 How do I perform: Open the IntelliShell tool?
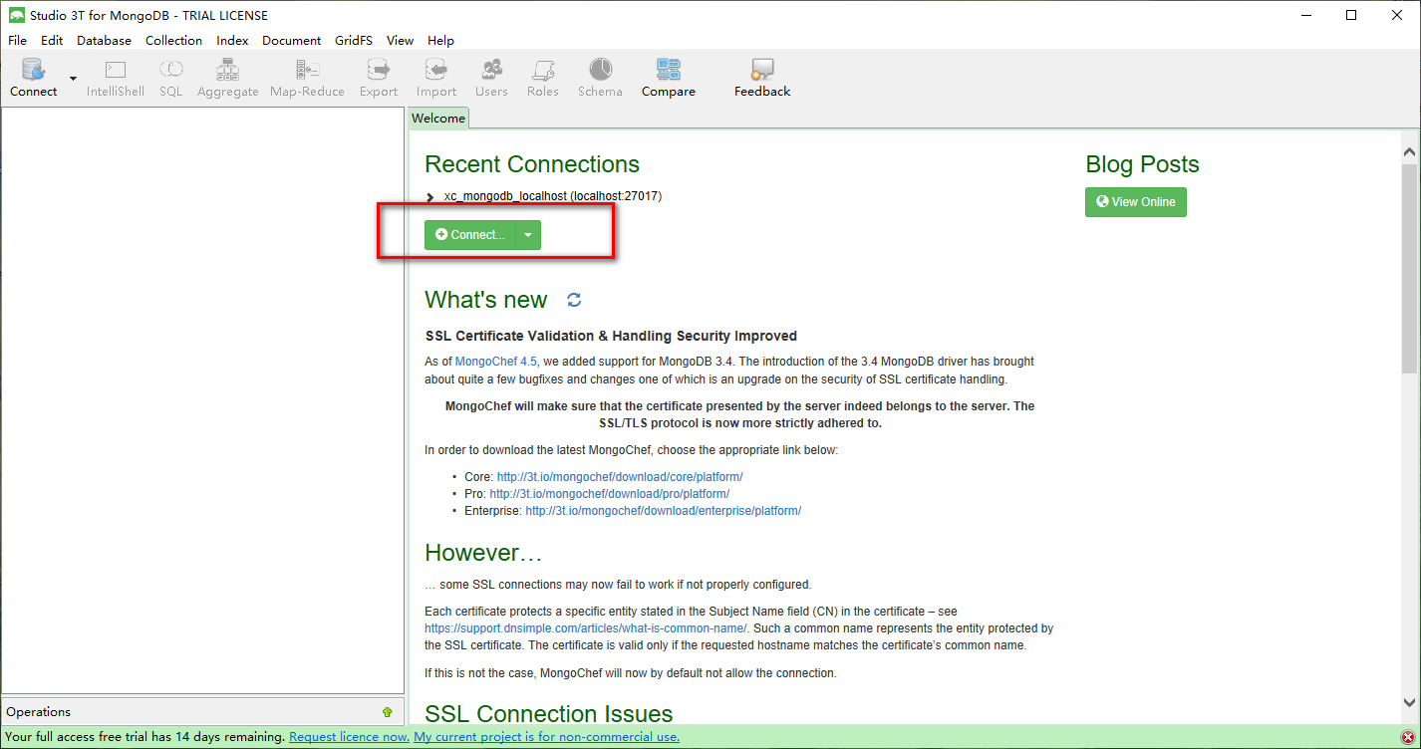point(116,78)
